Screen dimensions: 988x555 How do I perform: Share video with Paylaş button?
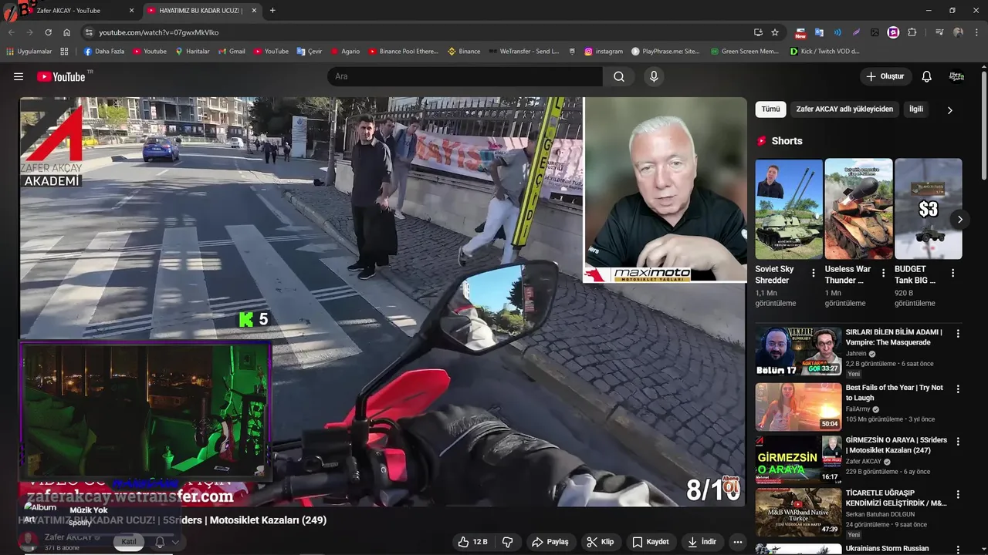point(550,542)
